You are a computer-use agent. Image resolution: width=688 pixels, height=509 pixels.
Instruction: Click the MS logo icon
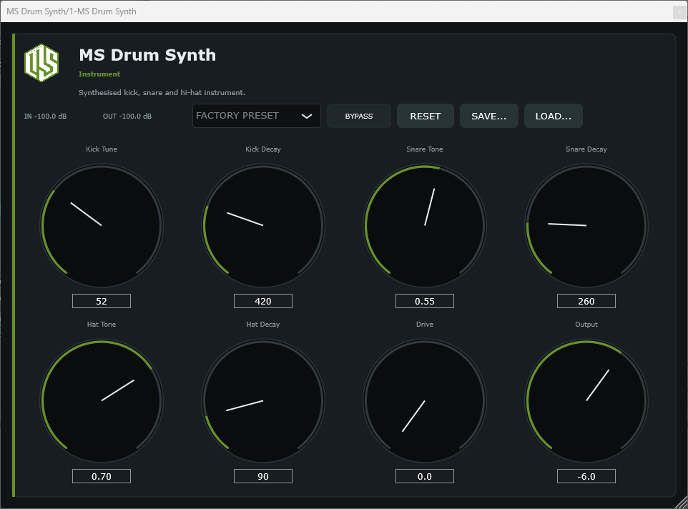coord(41,63)
